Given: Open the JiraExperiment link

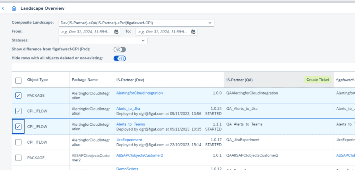Looking at the screenshot, I should point(129,140).
